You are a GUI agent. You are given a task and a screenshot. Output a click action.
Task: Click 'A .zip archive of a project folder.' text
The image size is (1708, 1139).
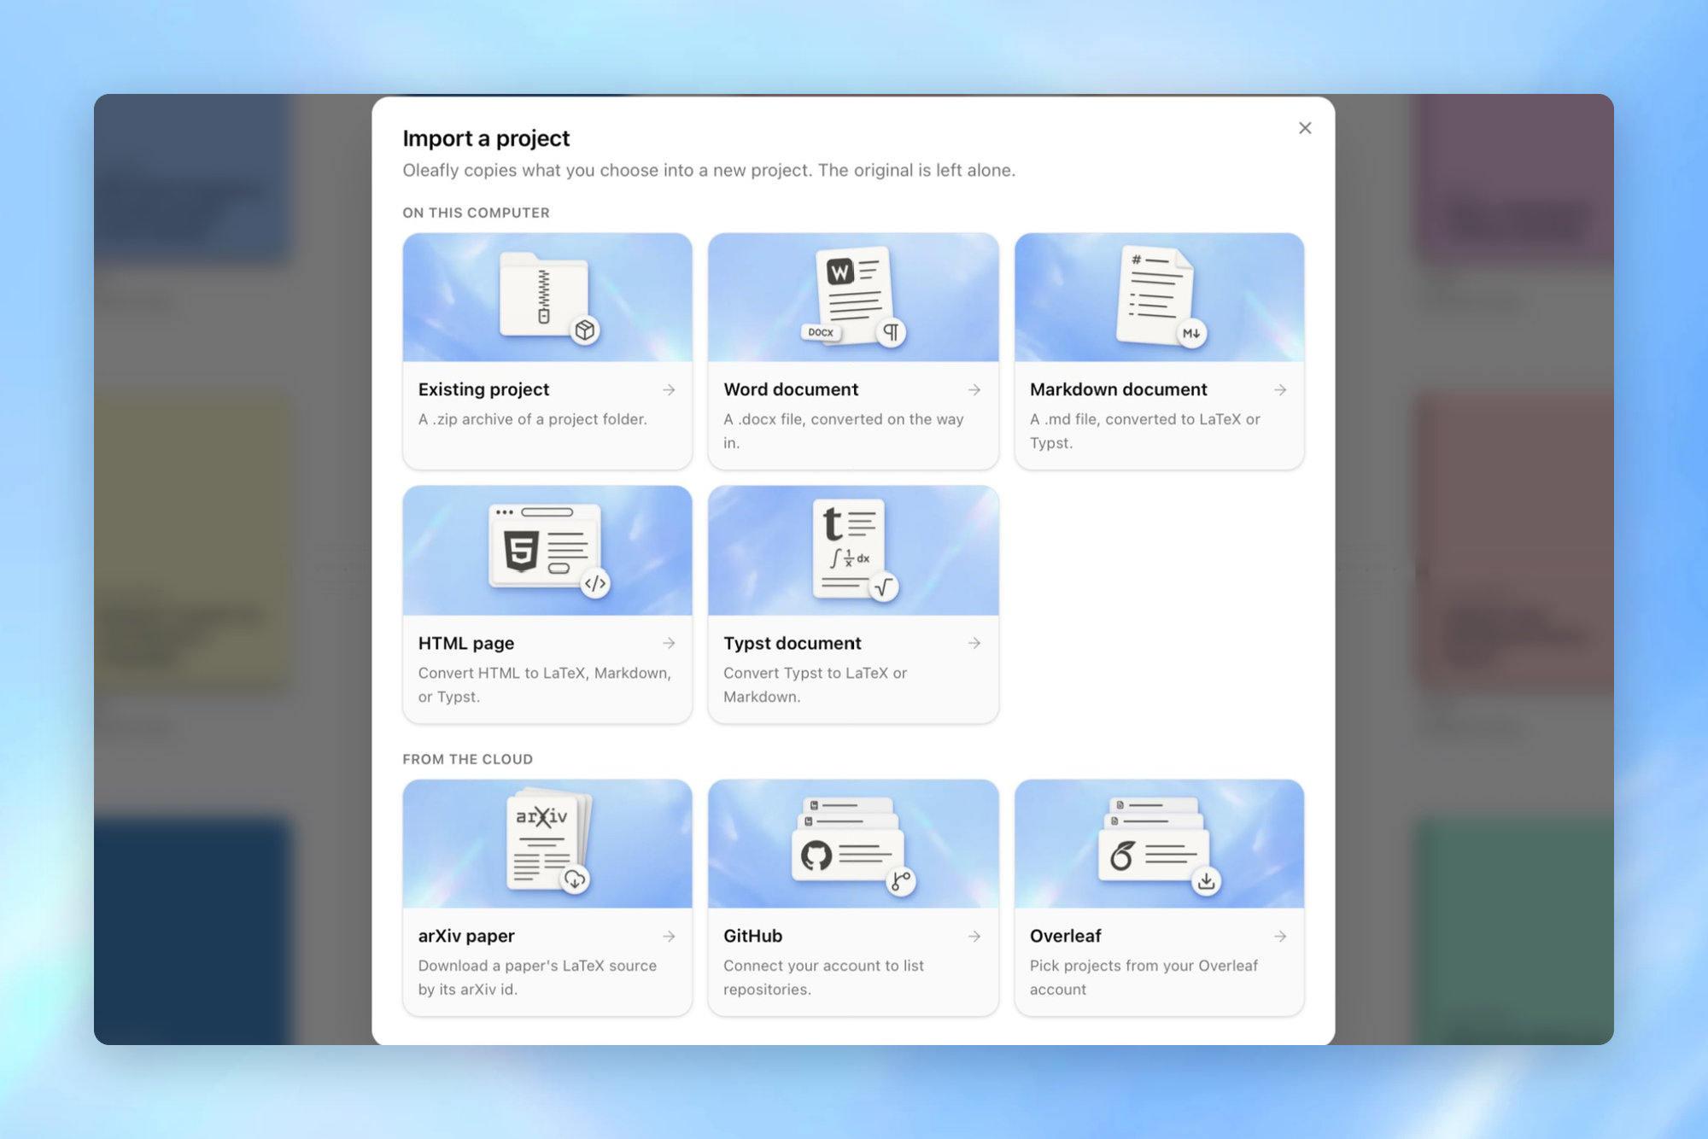coord(532,419)
